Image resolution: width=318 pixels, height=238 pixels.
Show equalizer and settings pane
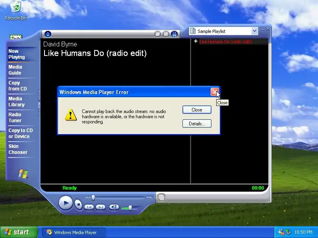[x=166, y=34]
